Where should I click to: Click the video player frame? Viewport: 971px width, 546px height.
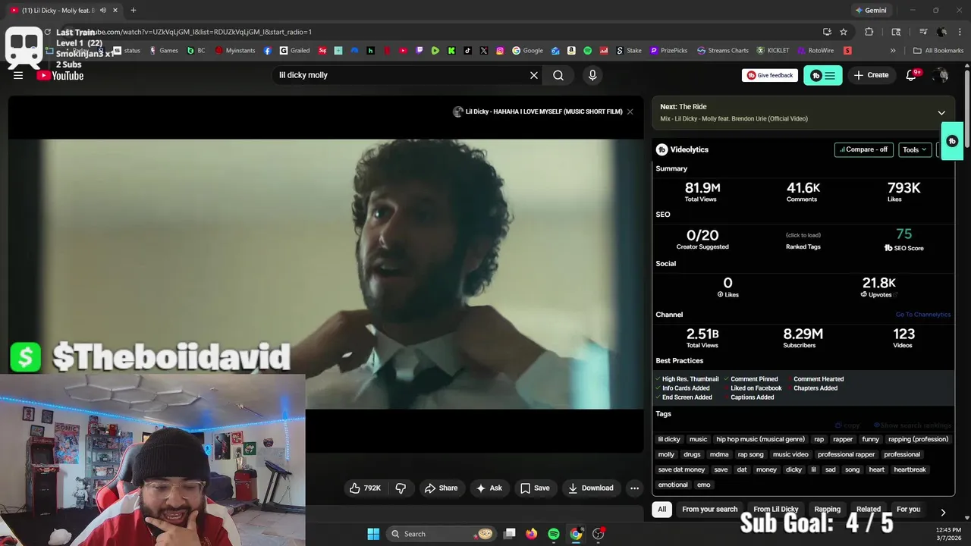(326, 274)
